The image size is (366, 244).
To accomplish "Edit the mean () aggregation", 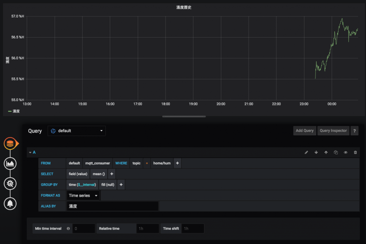I will [x=99, y=174].
